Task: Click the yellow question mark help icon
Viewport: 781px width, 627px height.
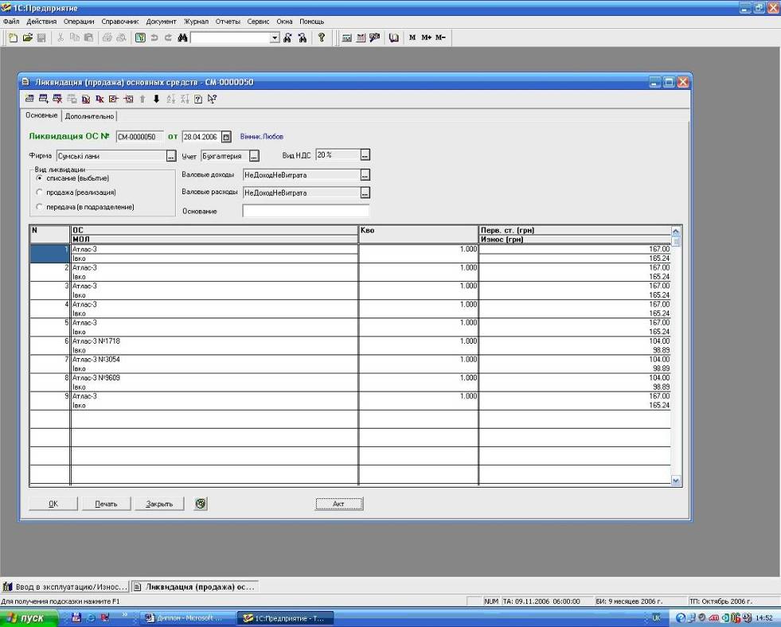Action: pyautogui.click(x=321, y=37)
